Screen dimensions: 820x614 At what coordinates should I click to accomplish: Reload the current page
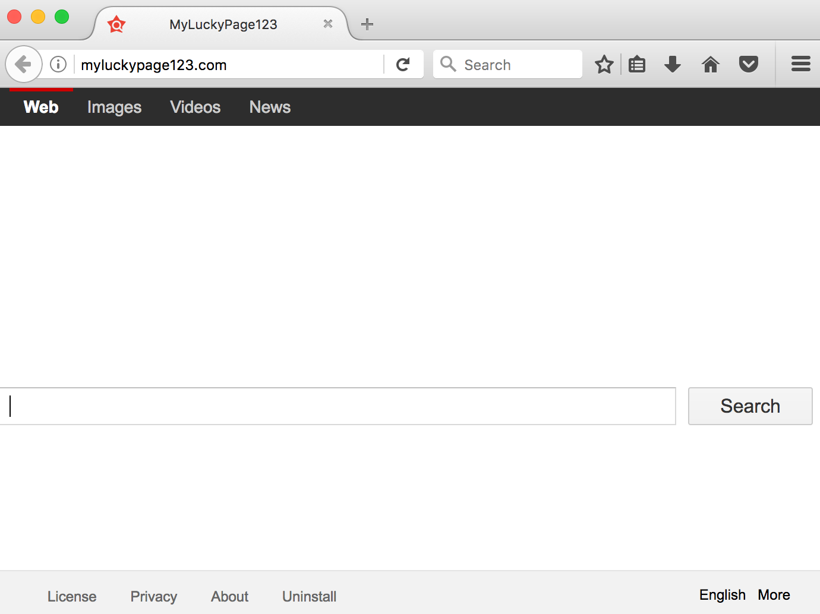pos(403,64)
